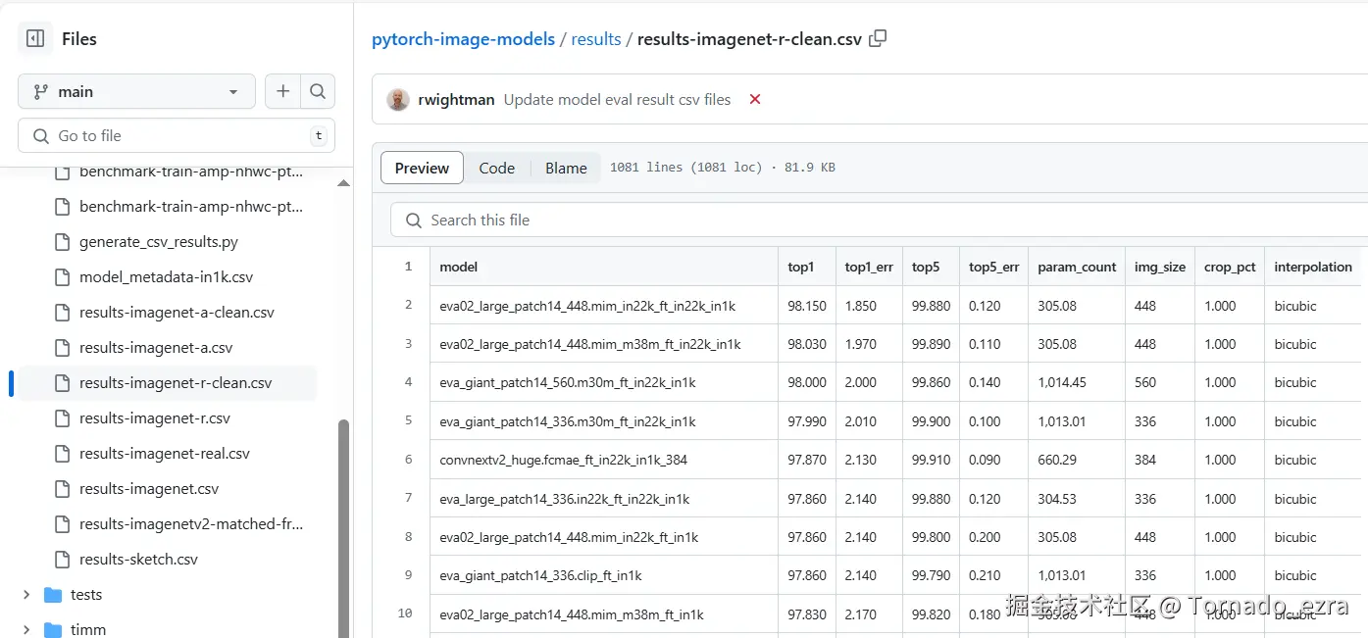This screenshot has width=1368, height=638.
Task: Click the red failed-status X icon
Action: 755,99
